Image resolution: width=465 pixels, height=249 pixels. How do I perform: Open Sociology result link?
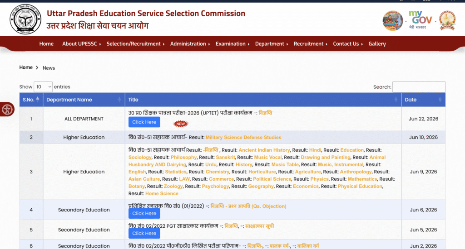(x=140, y=158)
